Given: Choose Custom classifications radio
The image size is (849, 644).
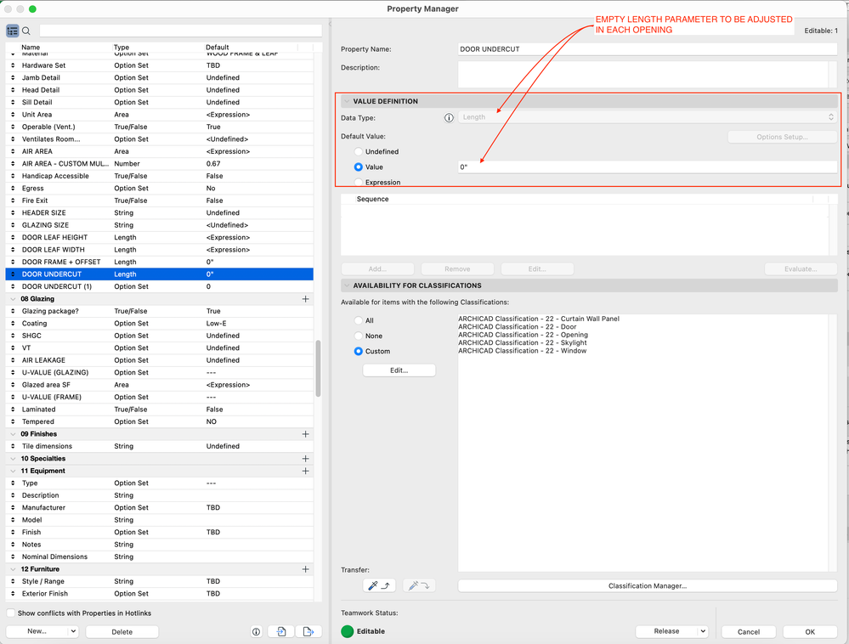Looking at the screenshot, I should [x=358, y=351].
